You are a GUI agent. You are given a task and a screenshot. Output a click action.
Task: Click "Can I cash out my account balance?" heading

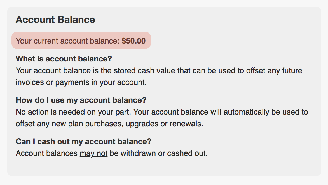pos(83,142)
